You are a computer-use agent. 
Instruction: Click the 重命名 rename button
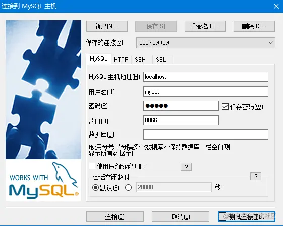click(205, 26)
